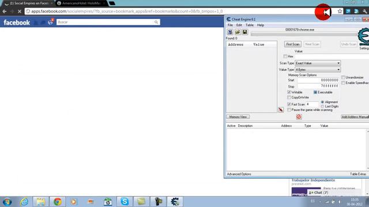
Task: Click the Windows Start button
Action: (x=7, y=202)
